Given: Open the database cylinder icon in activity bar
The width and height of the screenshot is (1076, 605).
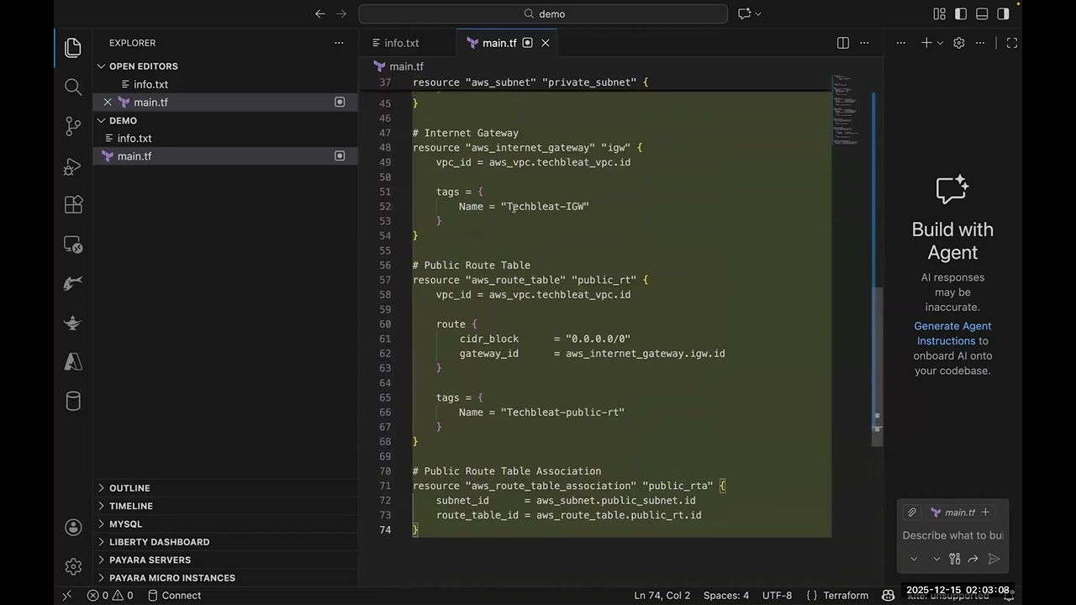Looking at the screenshot, I should click(x=73, y=401).
